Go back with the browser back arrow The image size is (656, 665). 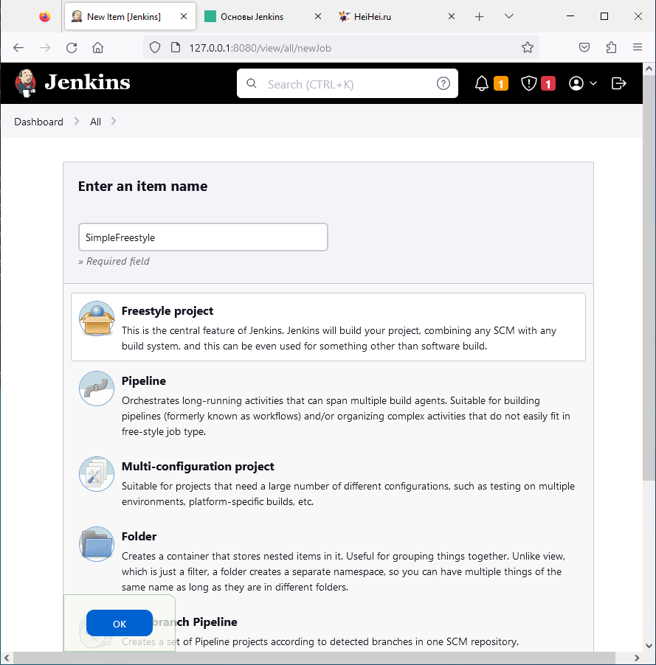click(18, 47)
